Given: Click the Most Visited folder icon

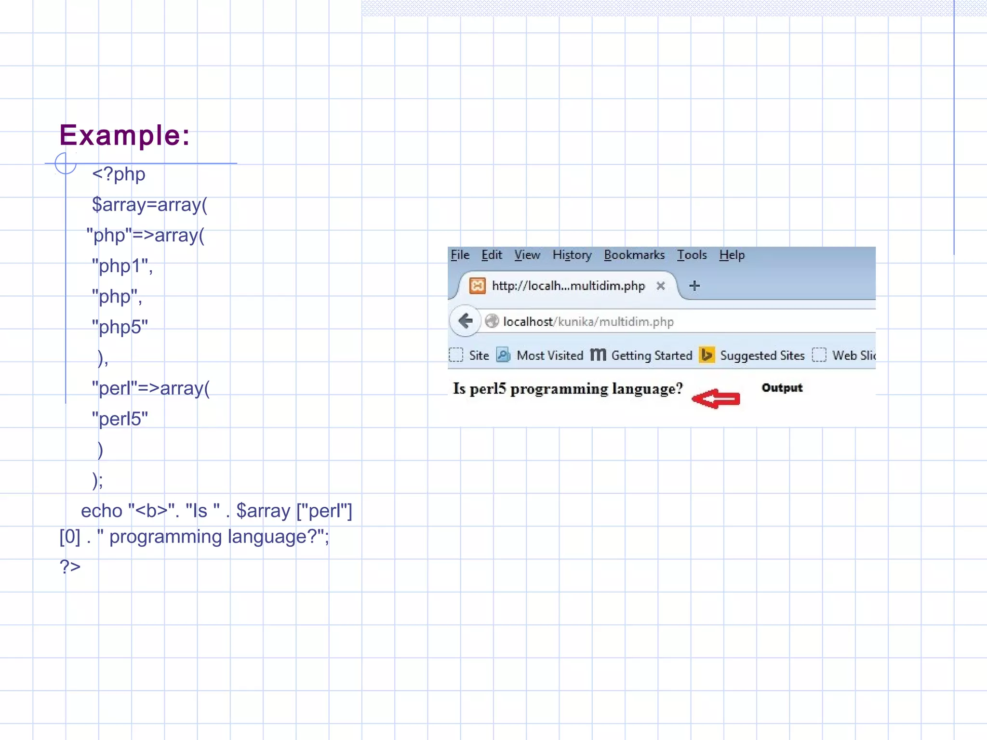Looking at the screenshot, I should pos(503,355).
